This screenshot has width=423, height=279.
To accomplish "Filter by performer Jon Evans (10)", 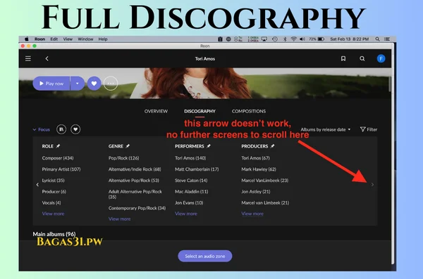I will 189,202.
